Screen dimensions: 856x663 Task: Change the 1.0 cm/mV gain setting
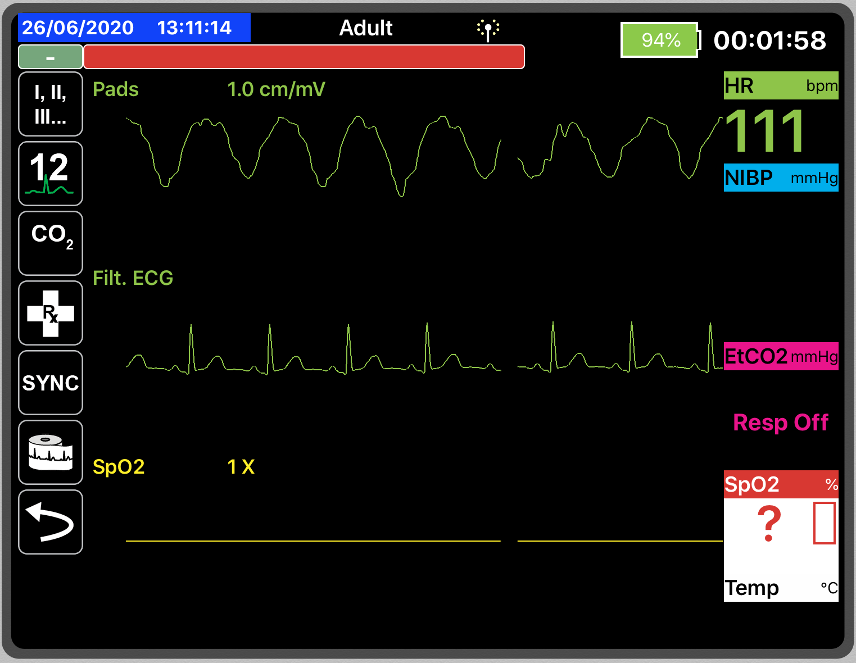pos(277,89)
